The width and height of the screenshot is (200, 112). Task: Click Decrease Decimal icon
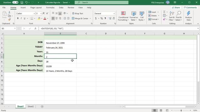(x=114, y=18)
